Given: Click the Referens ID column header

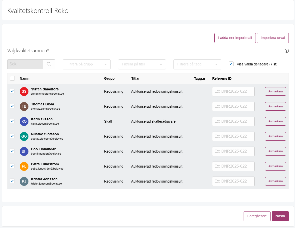Looking at the screenshot, I should point(222,78).
